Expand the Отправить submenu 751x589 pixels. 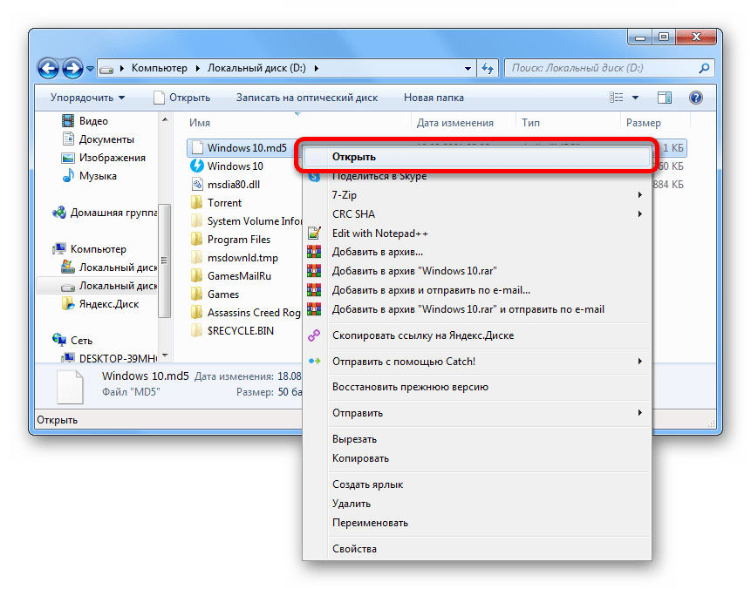tap(476, 413)
